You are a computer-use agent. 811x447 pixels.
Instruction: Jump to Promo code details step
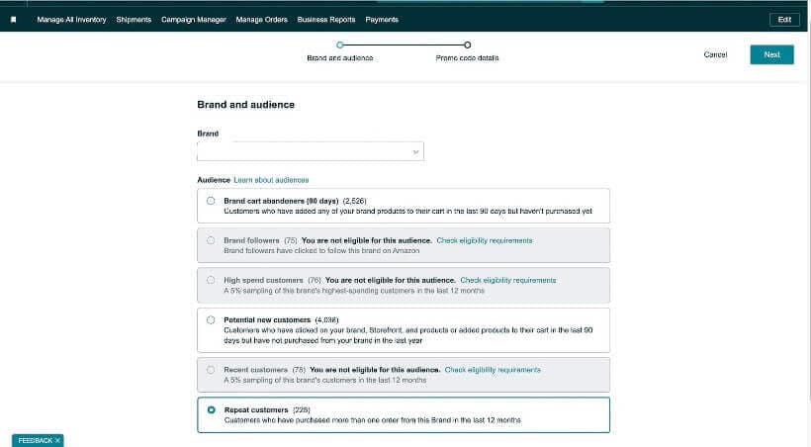(x=467, y=45)
